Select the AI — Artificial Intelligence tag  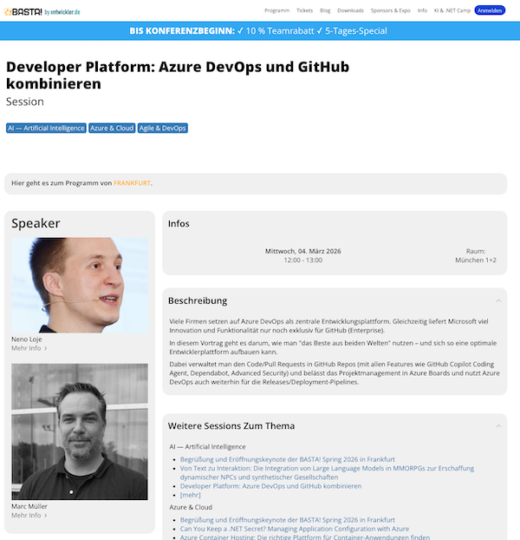coord(46,128)
